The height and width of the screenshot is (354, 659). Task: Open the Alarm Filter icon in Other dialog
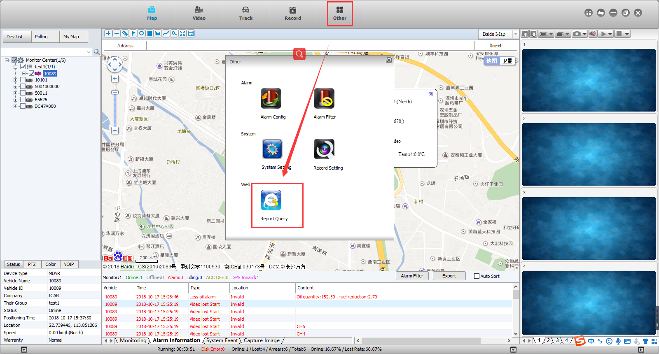click(324, 99)
